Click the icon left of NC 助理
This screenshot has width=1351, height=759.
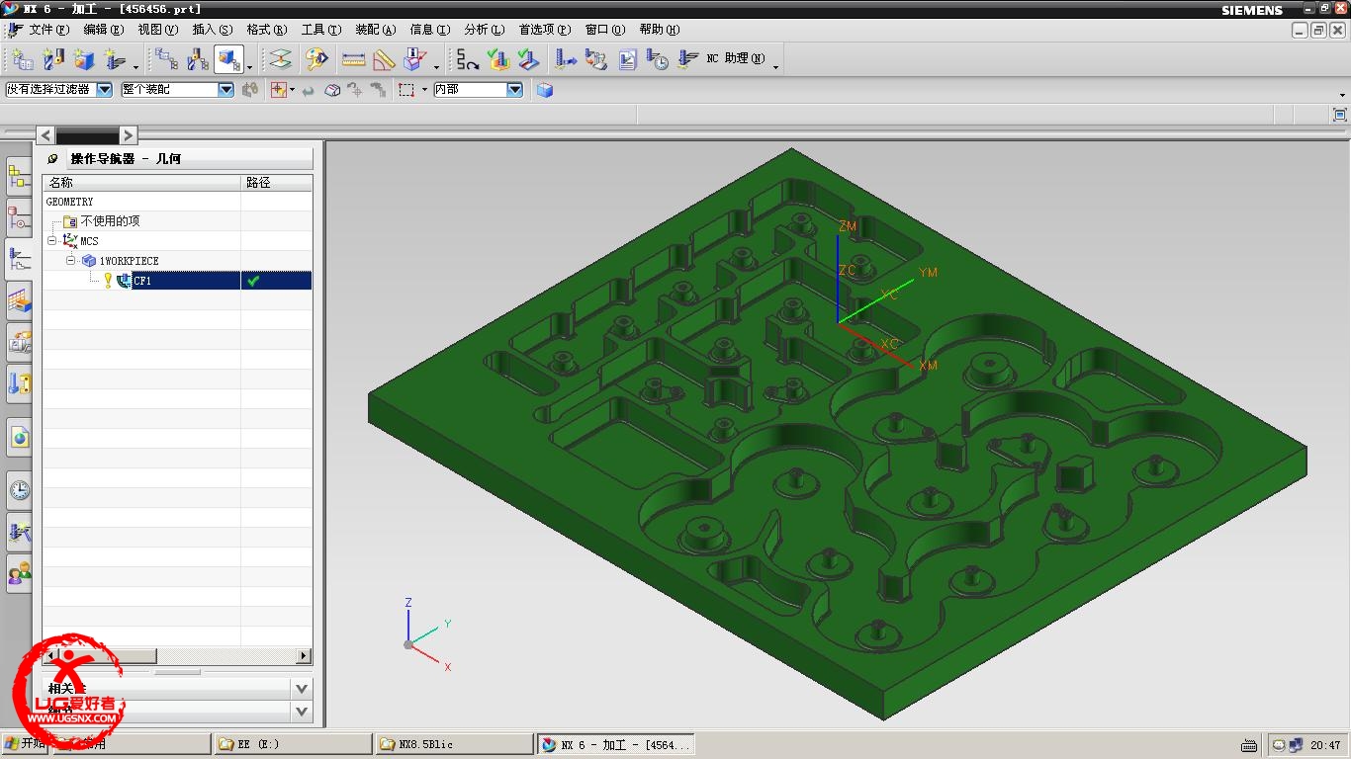point(688,60)
